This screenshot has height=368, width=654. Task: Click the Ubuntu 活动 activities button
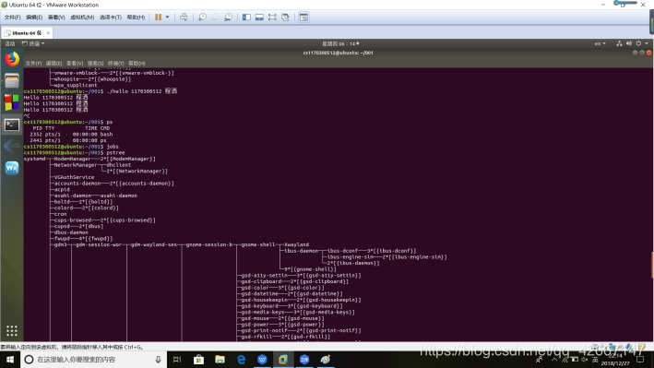[9, 43]
